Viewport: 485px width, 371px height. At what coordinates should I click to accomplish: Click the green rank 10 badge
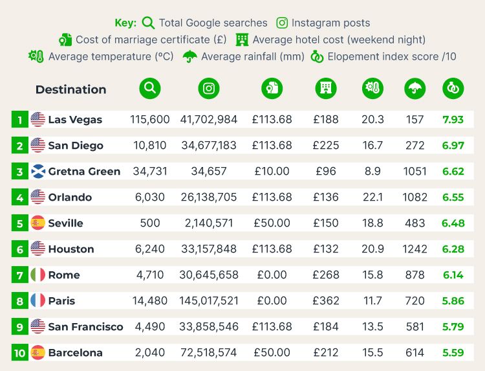click(x=20, y=352)
